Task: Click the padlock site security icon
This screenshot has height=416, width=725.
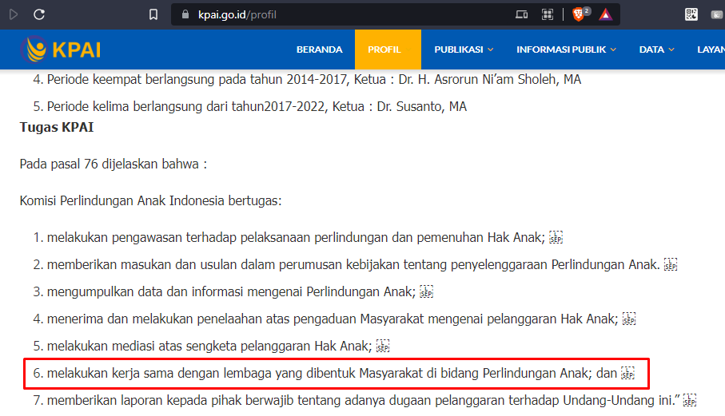Action: 185,14
